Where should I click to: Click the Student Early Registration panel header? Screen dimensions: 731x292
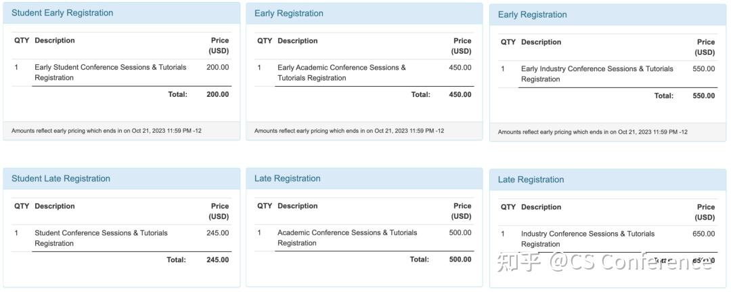click(62, 13)
